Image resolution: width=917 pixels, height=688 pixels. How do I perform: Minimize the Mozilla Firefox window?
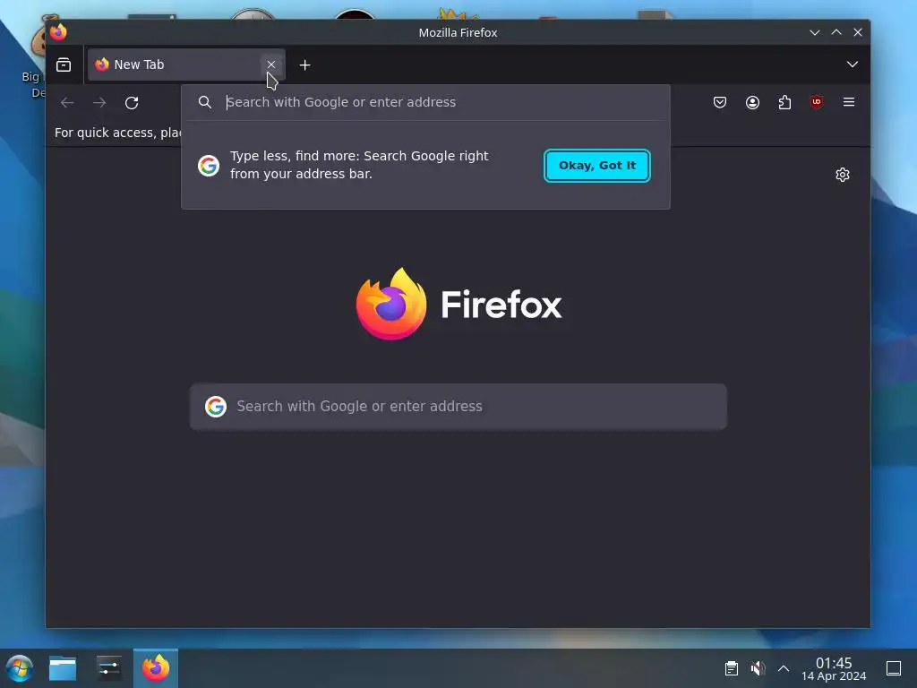tap(815, 33)
